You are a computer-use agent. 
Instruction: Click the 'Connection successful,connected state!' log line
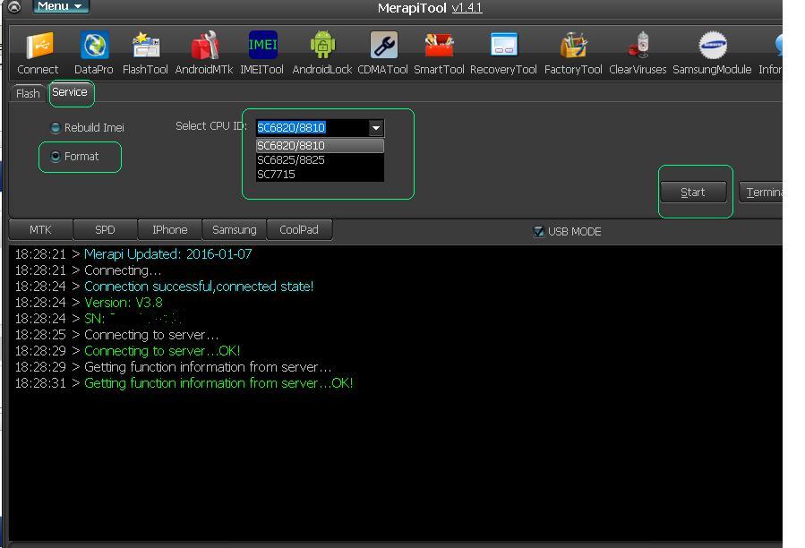199,287
